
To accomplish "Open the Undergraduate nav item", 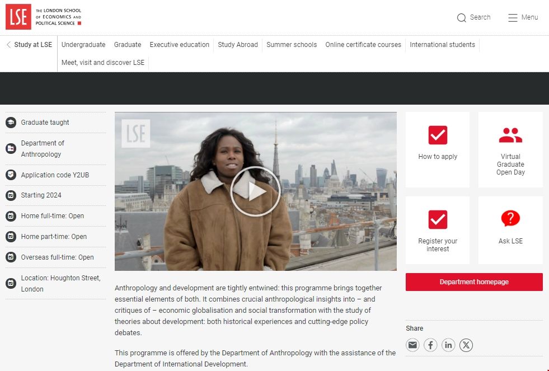I will 83,44.
